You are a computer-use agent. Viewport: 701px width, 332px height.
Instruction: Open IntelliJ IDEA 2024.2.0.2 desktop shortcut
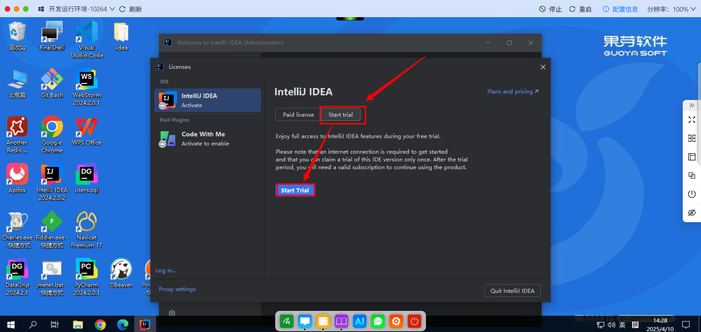coord(52,182)
